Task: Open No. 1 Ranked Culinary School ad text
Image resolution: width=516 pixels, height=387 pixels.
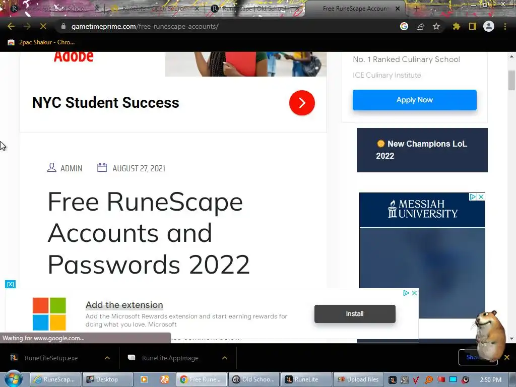Action: (x=406, y=59)
